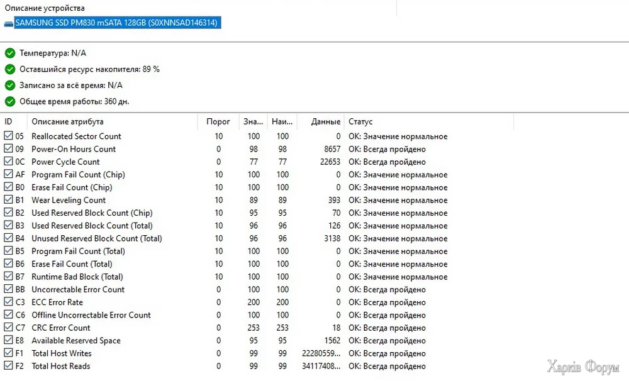
Task: Select the ECC Error Rate attribute name
Action: click(x=57, y=302)
